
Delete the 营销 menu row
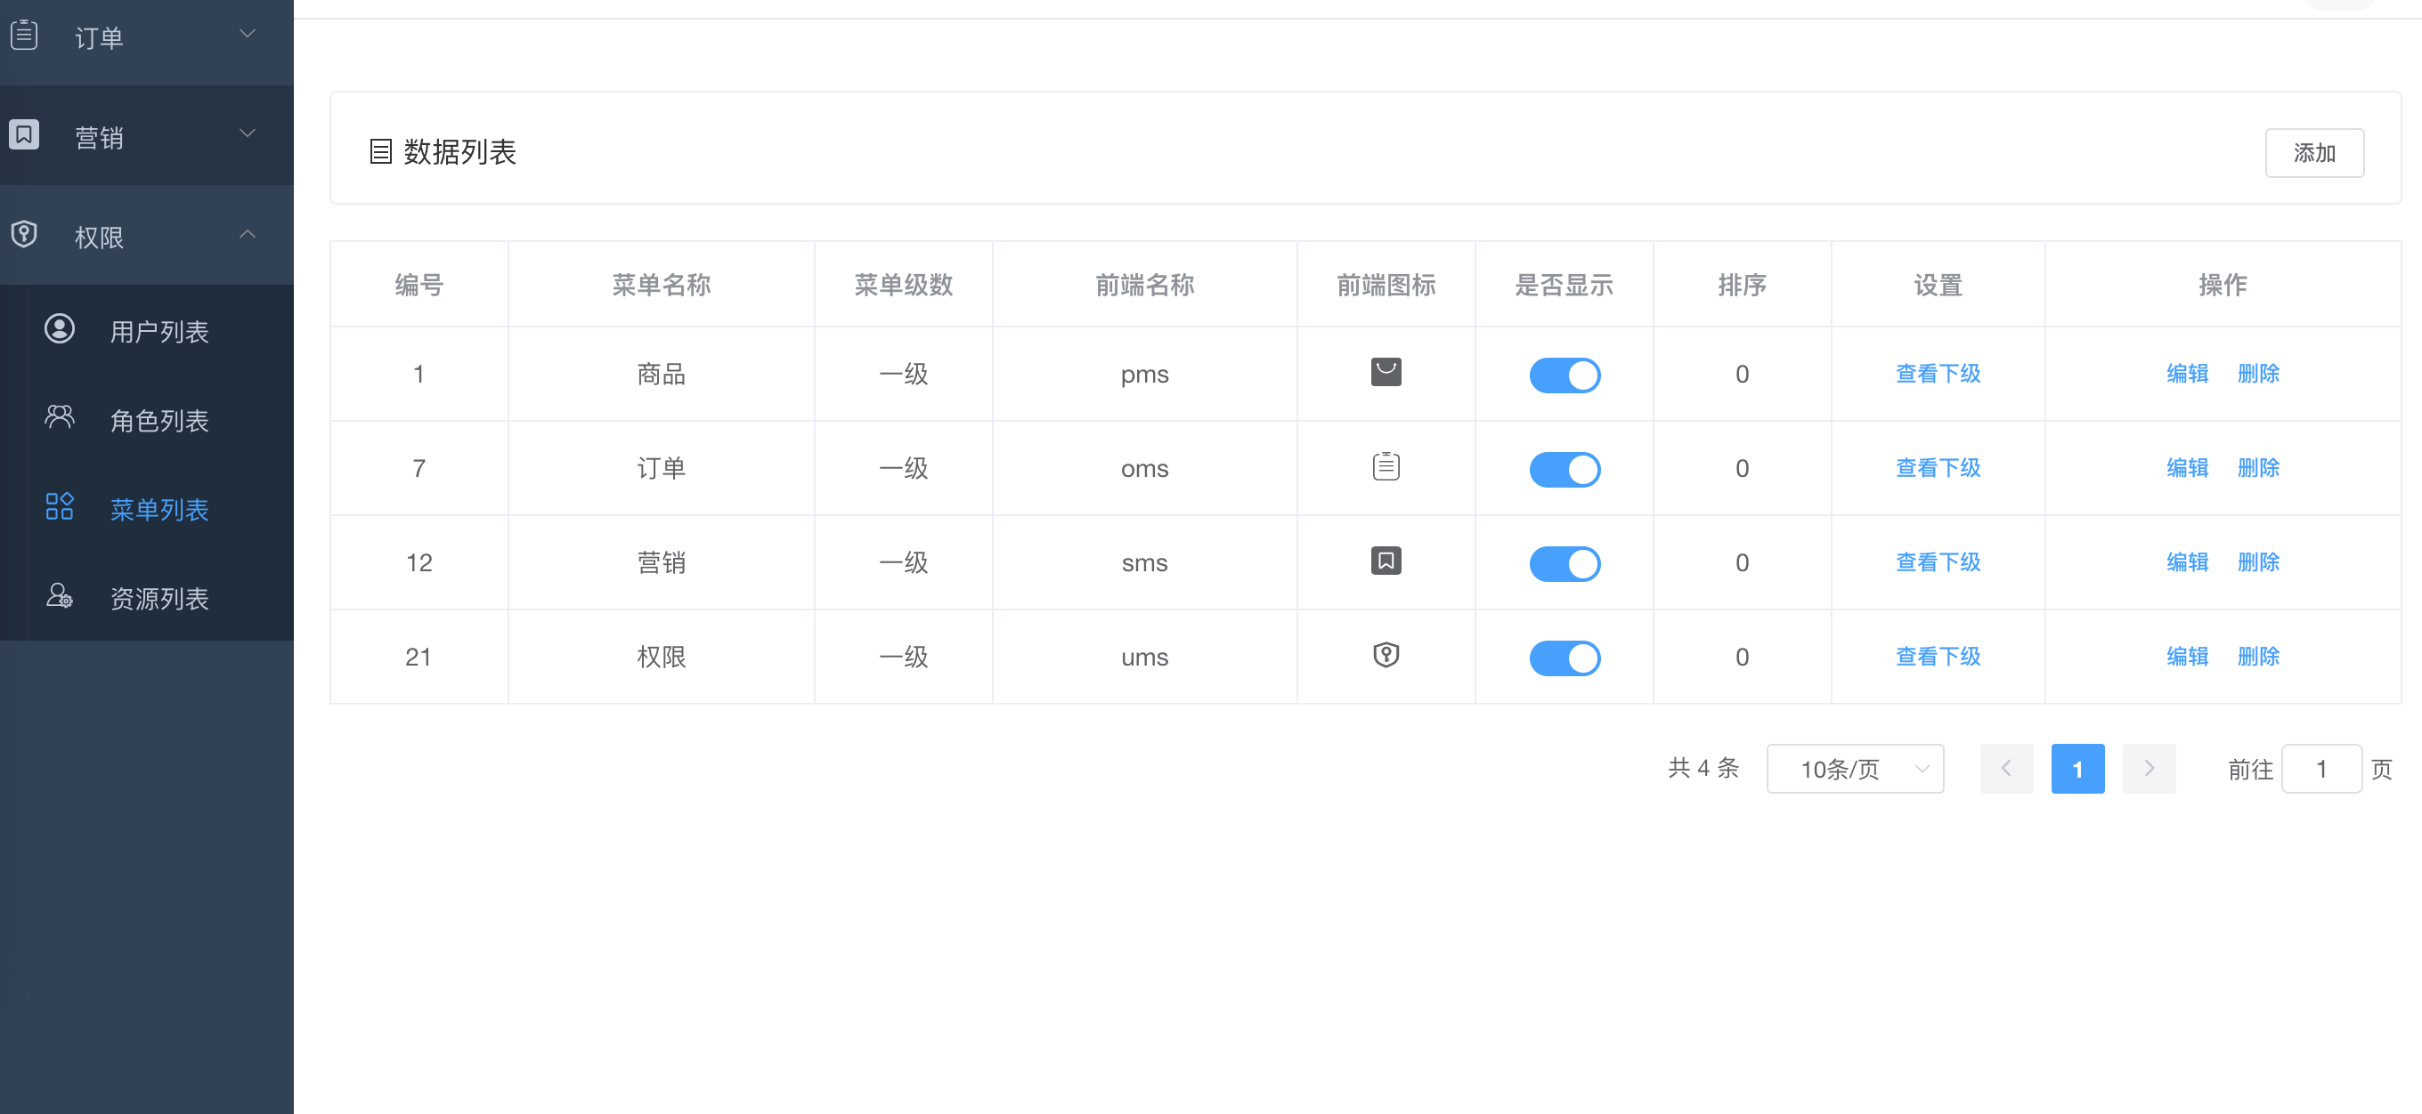(x=2258, y=561)
